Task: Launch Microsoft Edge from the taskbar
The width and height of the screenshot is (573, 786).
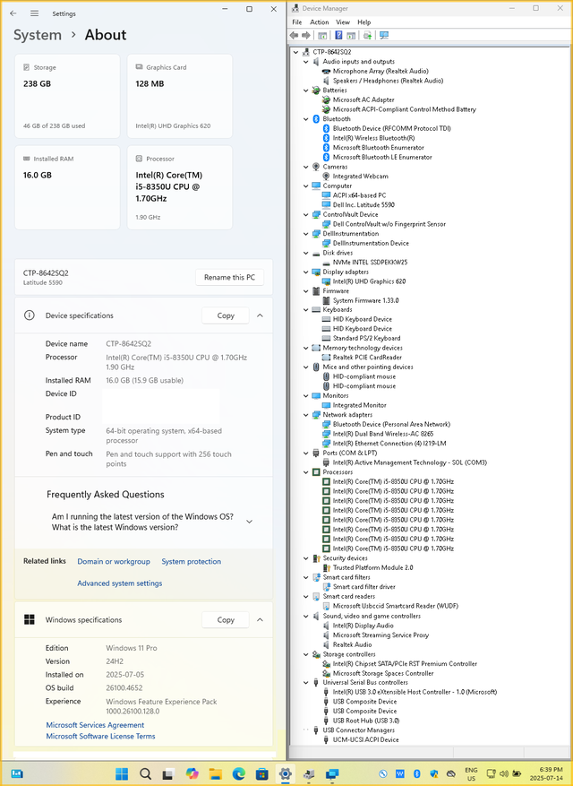Action: (x=239, y=773)
